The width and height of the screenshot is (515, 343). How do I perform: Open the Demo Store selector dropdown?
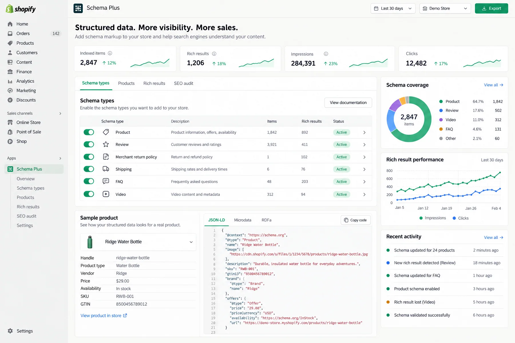[x=445, y=8]
